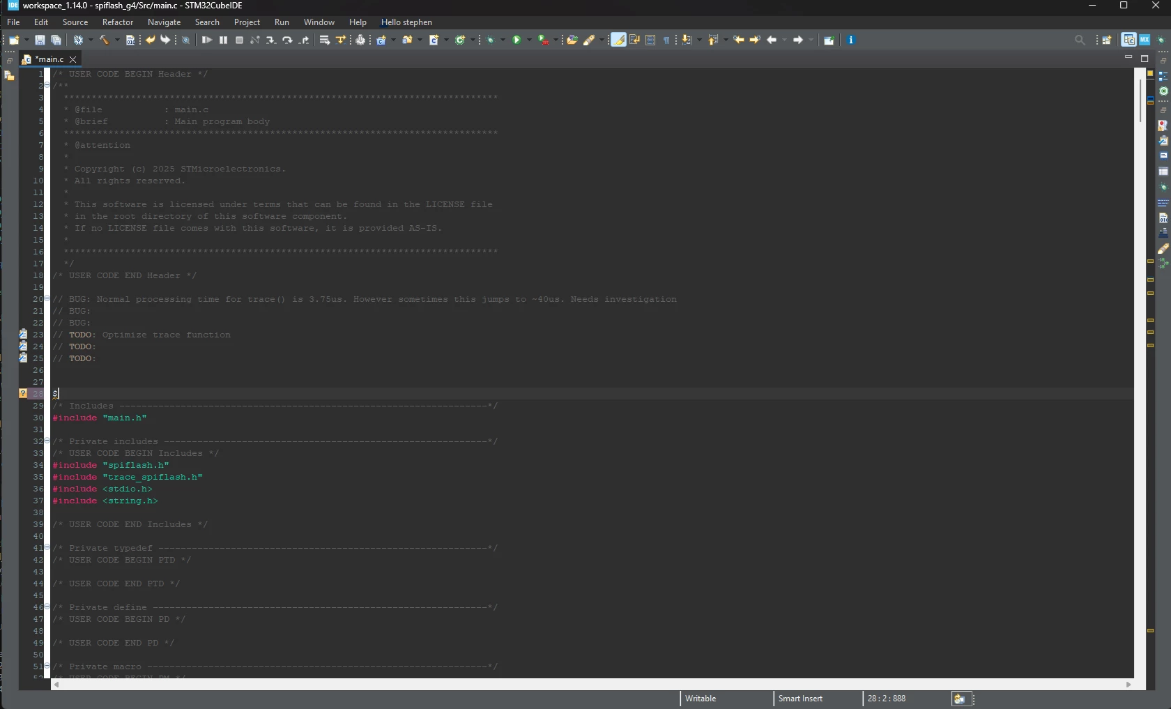
Task: Click the build configuration toolbar icon
Action: (78, 40)
